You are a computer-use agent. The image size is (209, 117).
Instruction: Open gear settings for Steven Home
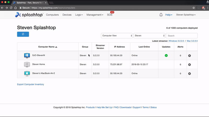[x=189, y=64]
